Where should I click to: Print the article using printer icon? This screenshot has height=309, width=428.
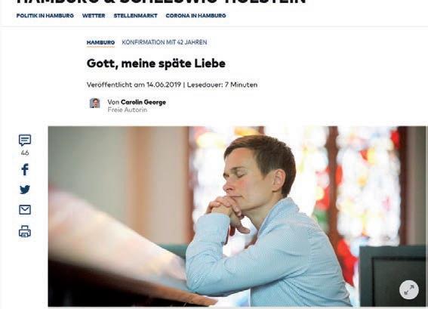25,231
